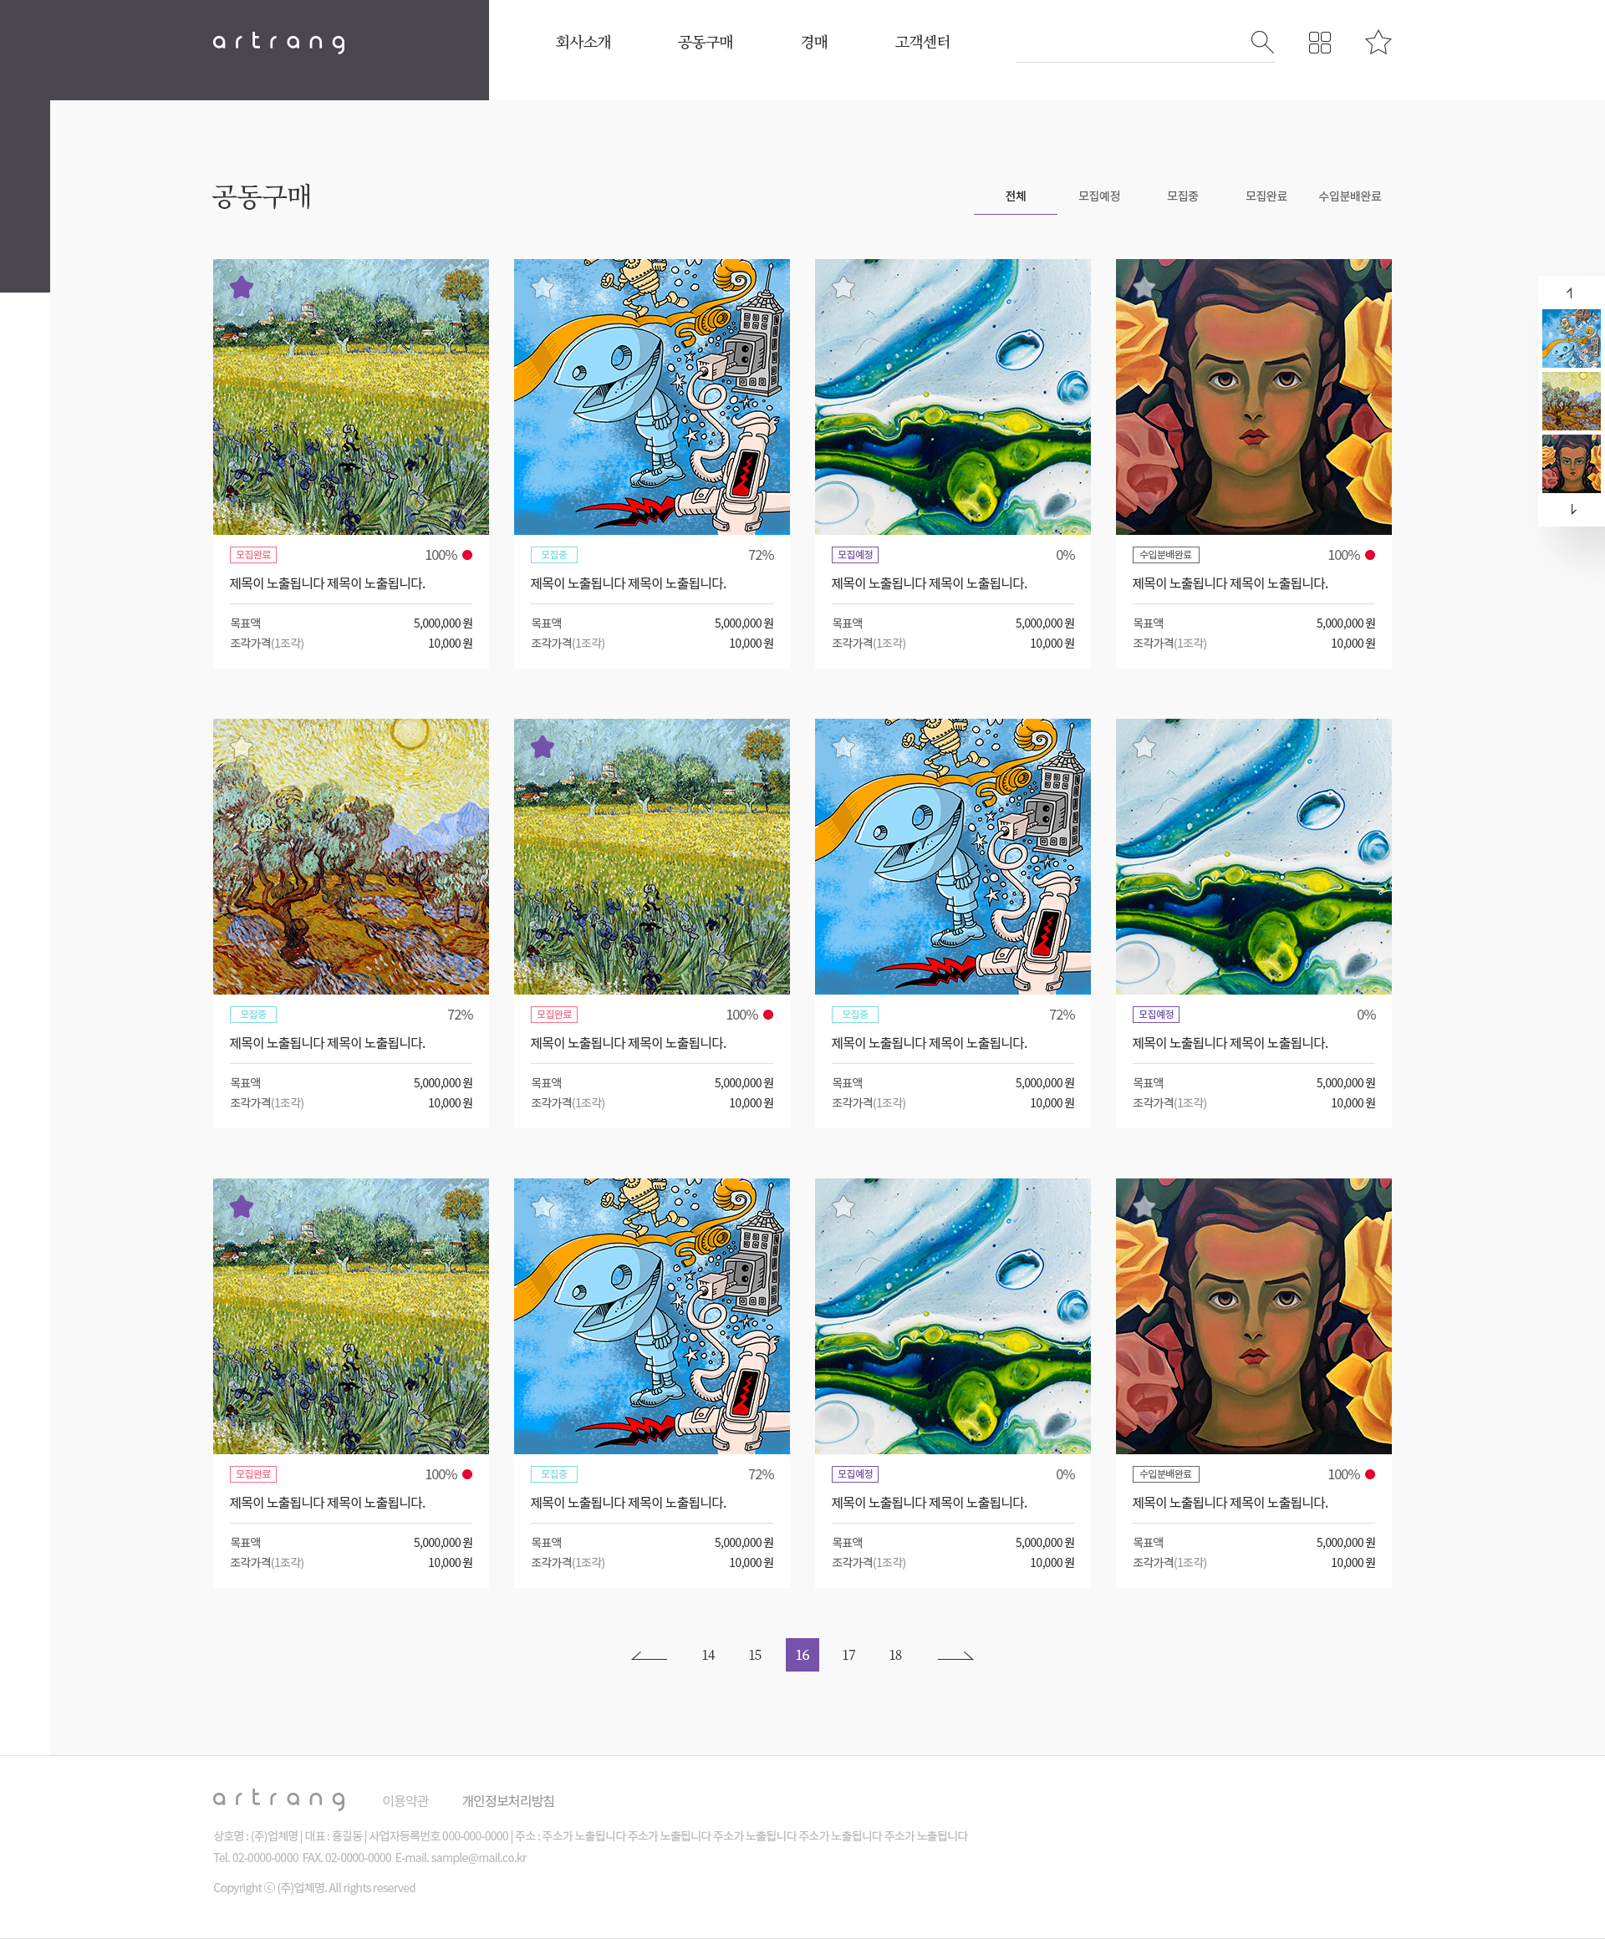Open 경매 menu in top navigation

coord(813,43)
